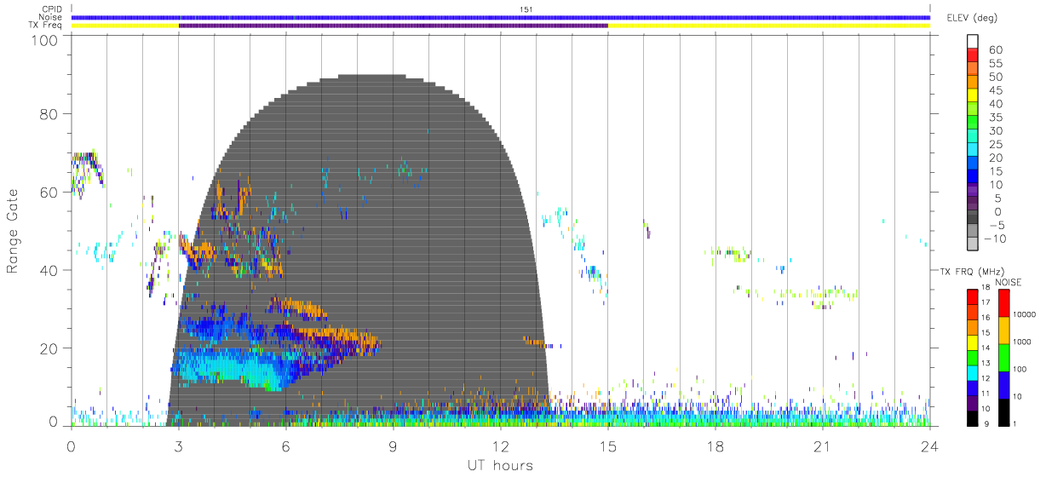
Task: Select the black 9-10 MHz TX FRQ swatch
Action: tap(973, 417)
